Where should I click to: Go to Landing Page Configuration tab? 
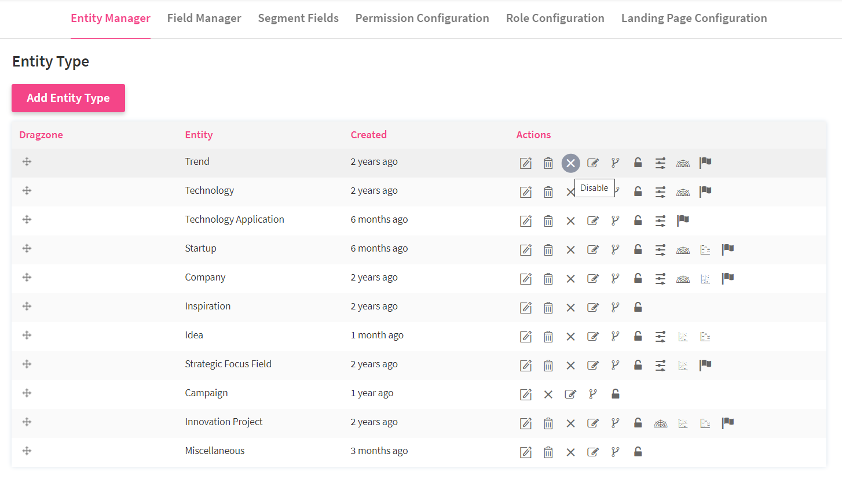tap(694, 19)
